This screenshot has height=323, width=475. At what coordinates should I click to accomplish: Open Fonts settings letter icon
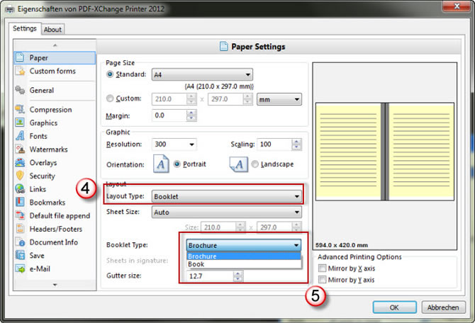(20, 136)
